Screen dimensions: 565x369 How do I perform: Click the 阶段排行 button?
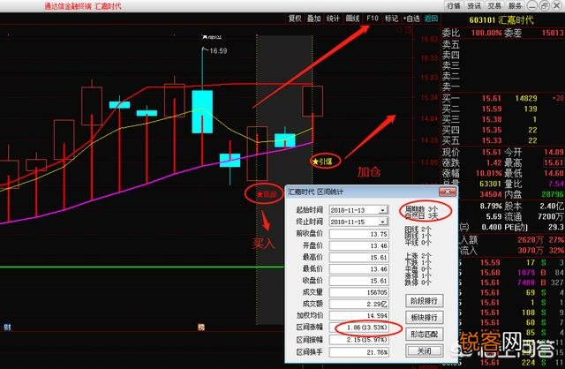click(x=426, y=301)
